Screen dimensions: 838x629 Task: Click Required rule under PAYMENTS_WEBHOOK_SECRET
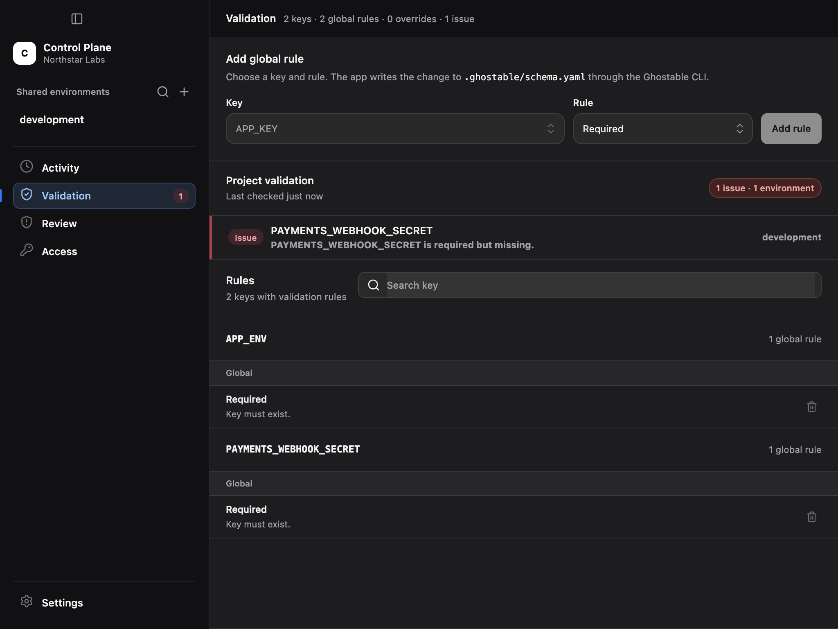point(523,517)
